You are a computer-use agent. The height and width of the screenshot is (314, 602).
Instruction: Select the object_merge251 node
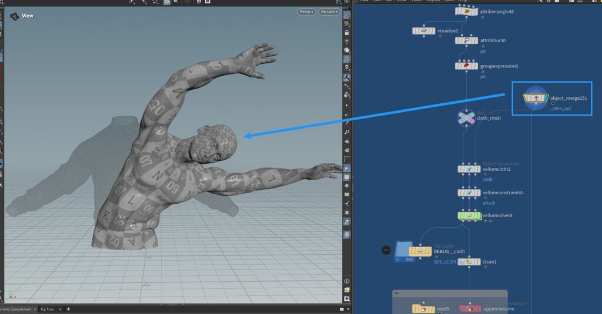pyautogui.click(x=536, y=97)
